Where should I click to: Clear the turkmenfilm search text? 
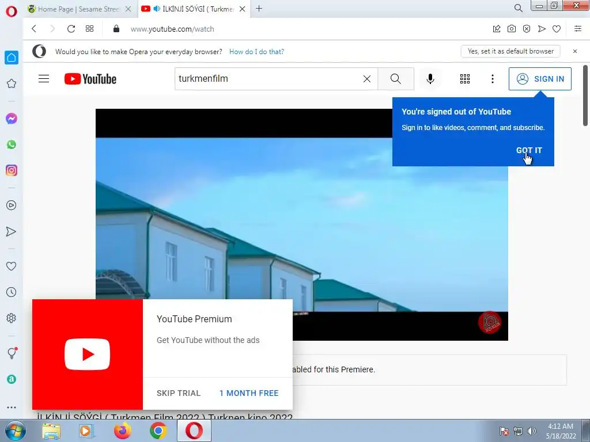tap(367, 78)
